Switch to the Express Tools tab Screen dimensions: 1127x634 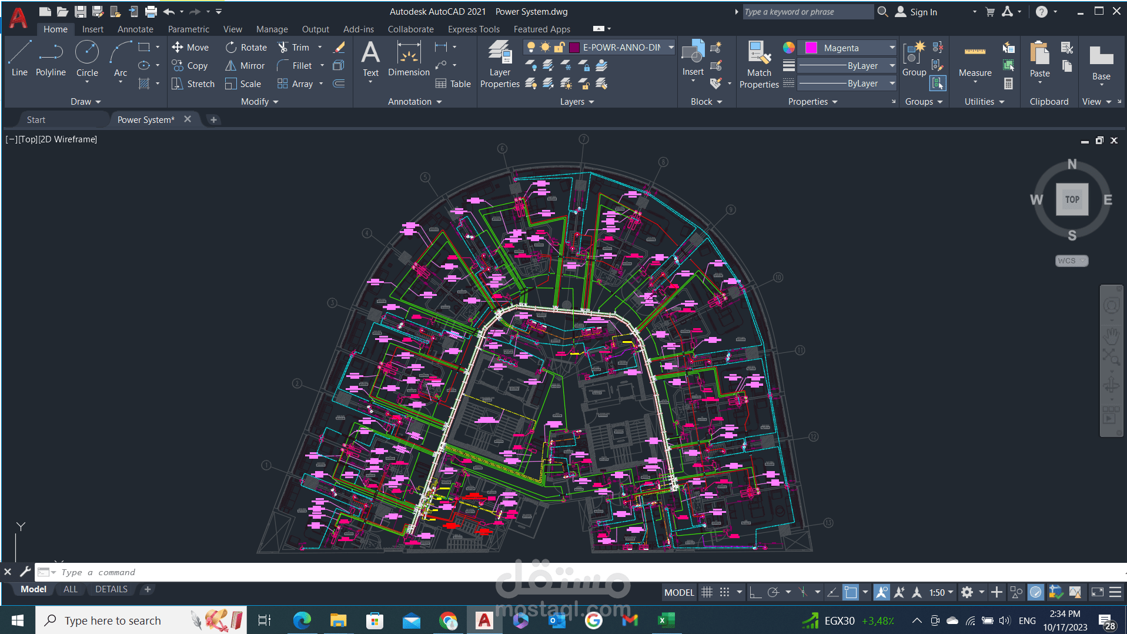473,29
